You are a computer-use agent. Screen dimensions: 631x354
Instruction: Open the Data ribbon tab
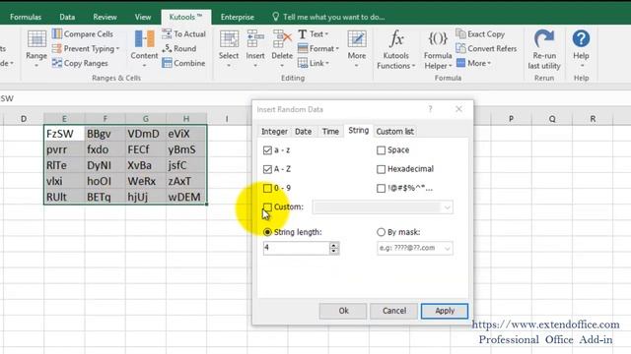[67, 17]
